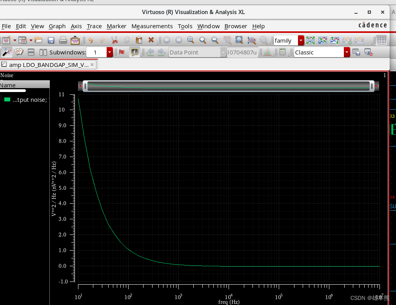Toggle the magic wand select tool

(x=7, y=52)
